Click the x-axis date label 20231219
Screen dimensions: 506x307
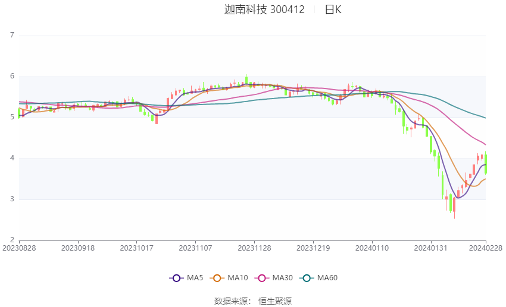pos(313,248)
